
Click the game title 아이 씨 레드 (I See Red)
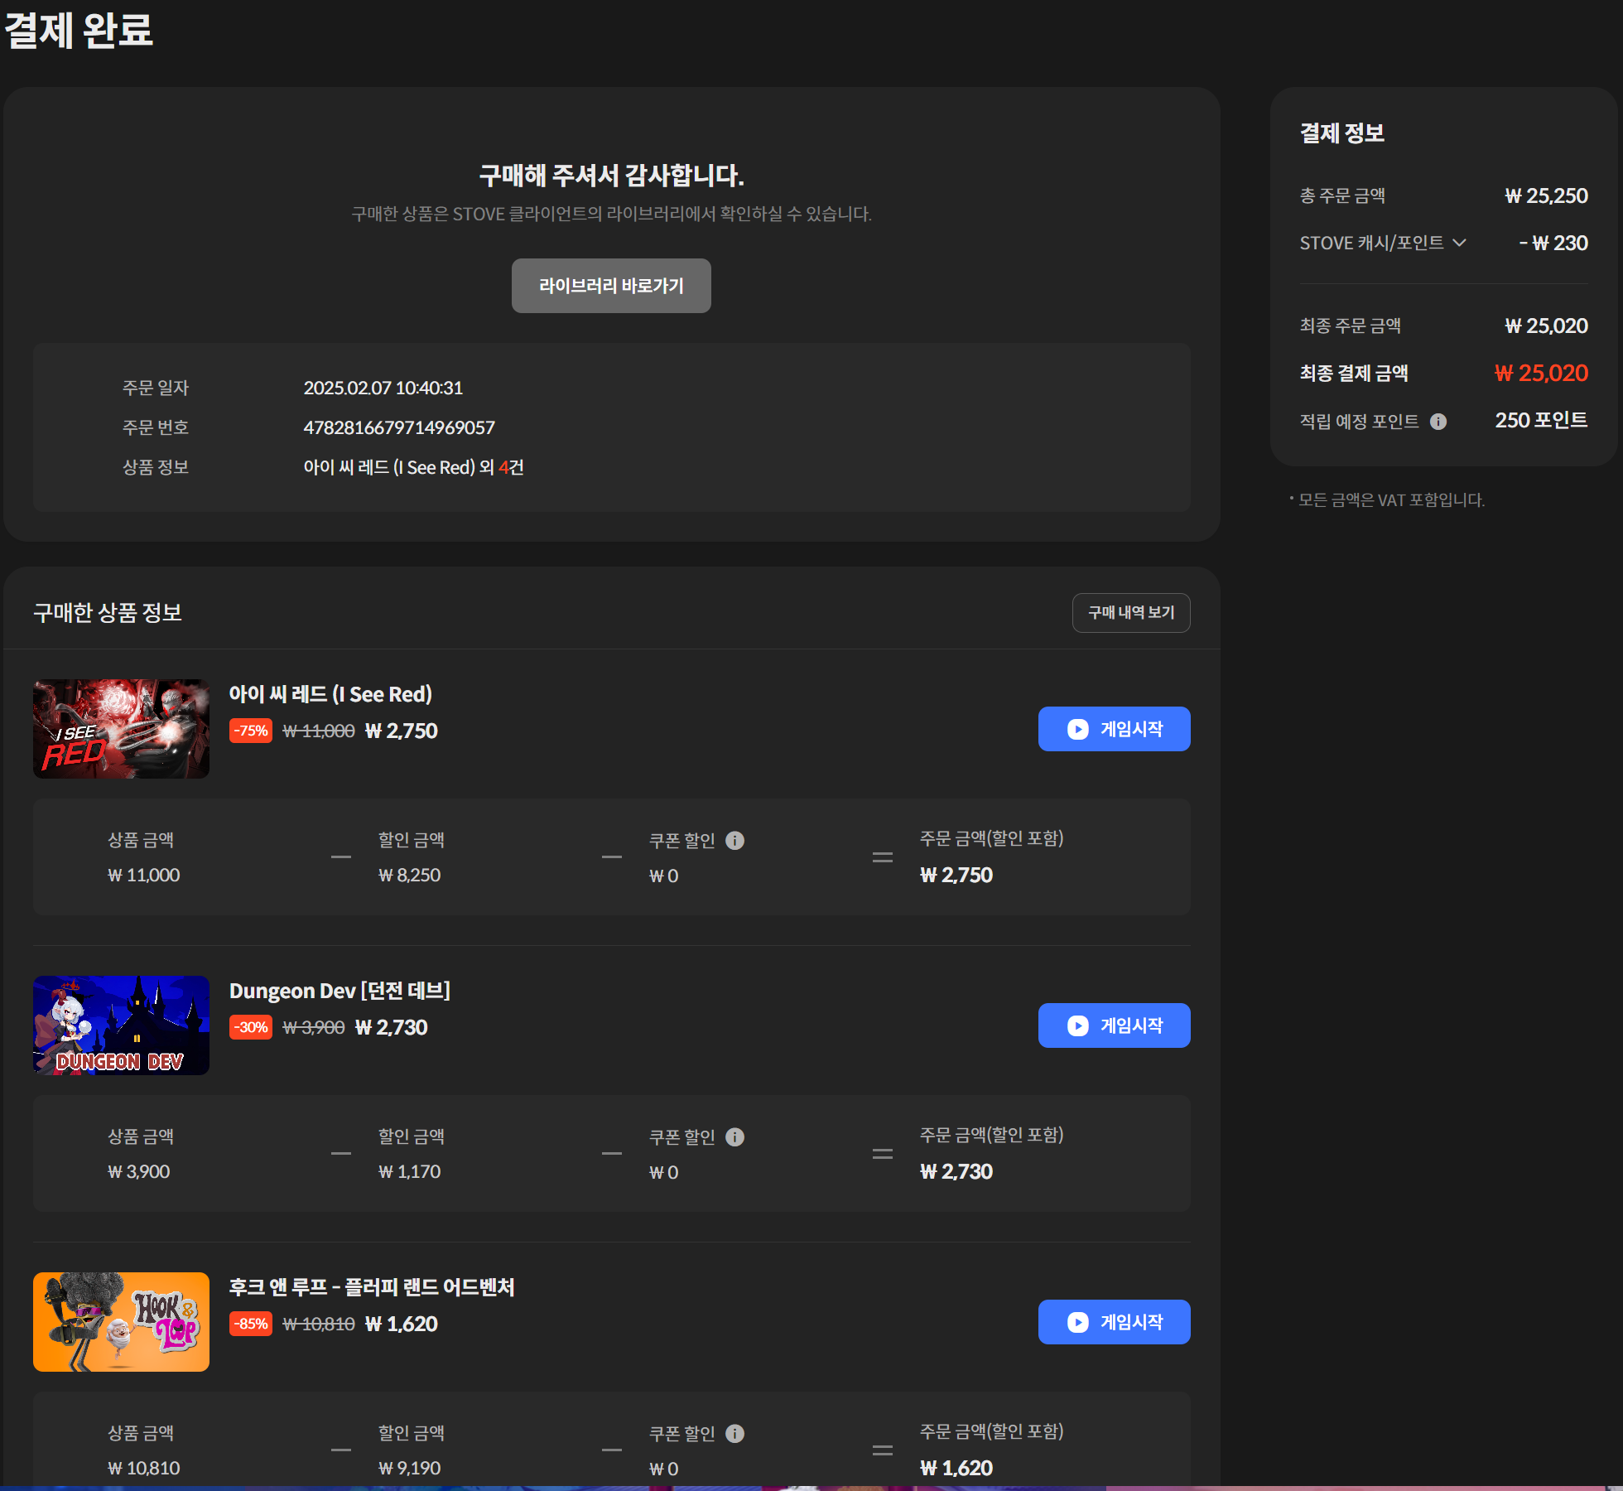click(x=330, y=694)
